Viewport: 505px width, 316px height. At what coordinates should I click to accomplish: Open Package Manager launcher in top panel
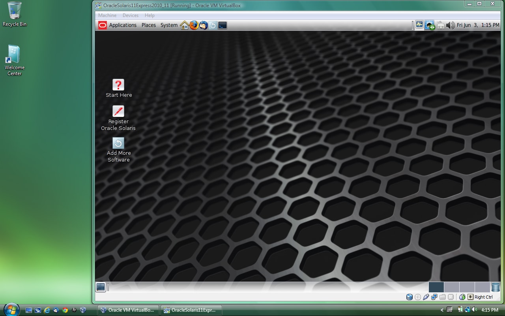[213, 25]
